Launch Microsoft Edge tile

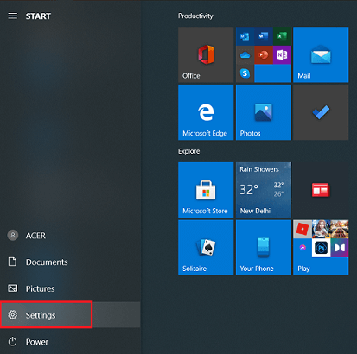(206, 112)
